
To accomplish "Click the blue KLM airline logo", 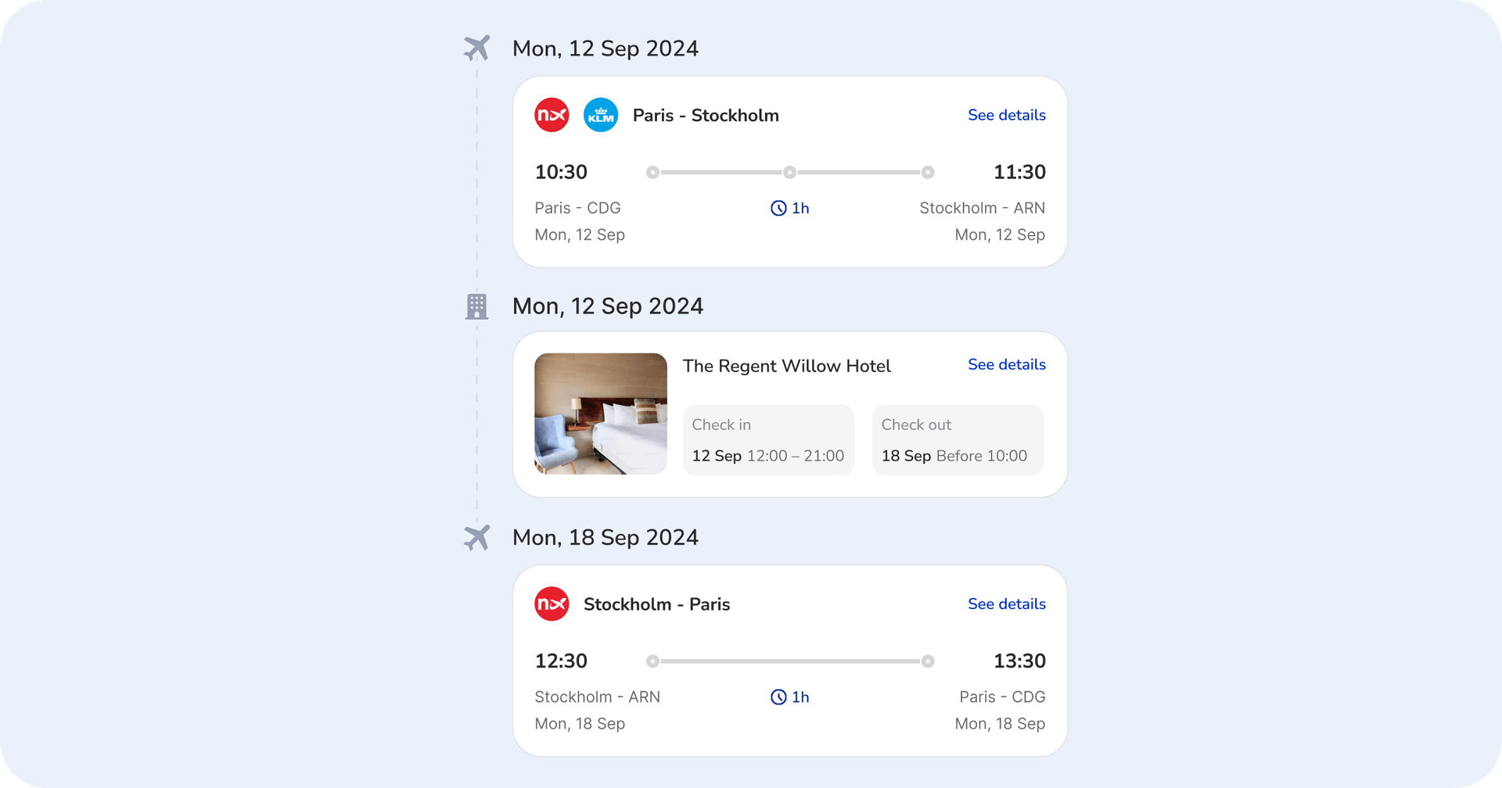I will coord(601,115).
